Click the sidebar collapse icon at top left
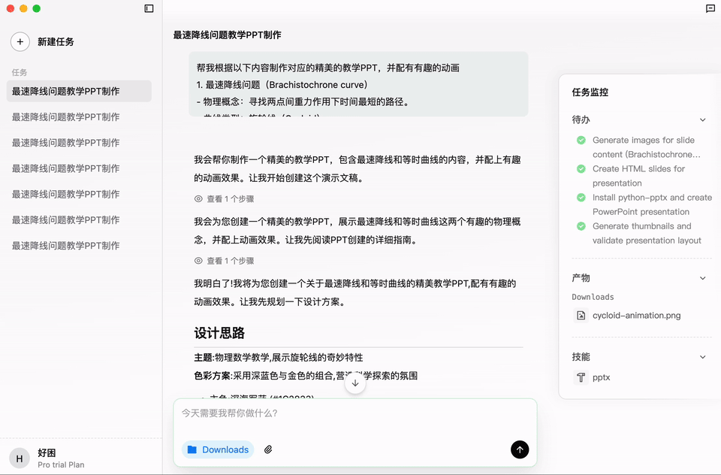This screenshot has height=475, width=721. tap(149, 9)
